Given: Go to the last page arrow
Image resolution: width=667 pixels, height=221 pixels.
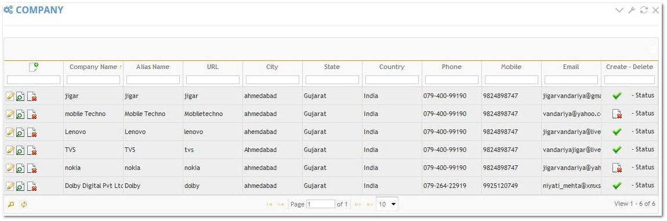Looking at the screenshot, I should (x=369, y=204).
